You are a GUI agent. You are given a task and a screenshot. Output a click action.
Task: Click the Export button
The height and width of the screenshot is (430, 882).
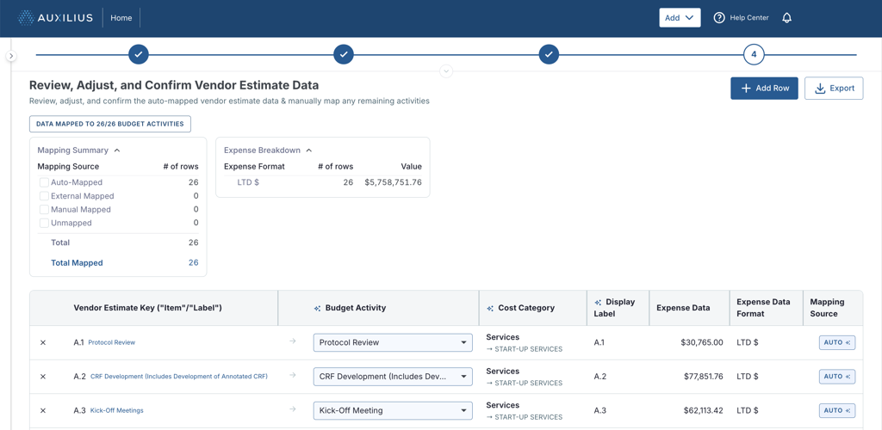point(834,88)
